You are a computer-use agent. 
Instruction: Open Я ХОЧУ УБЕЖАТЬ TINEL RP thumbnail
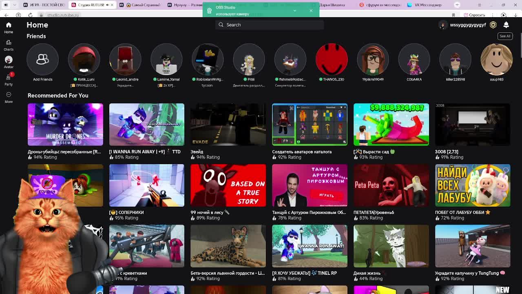coord(310,246)
